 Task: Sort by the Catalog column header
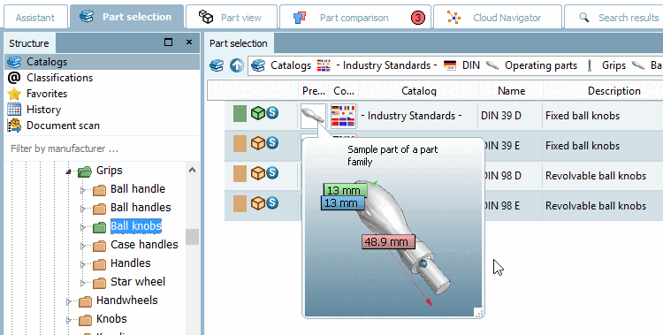(419, 91)
